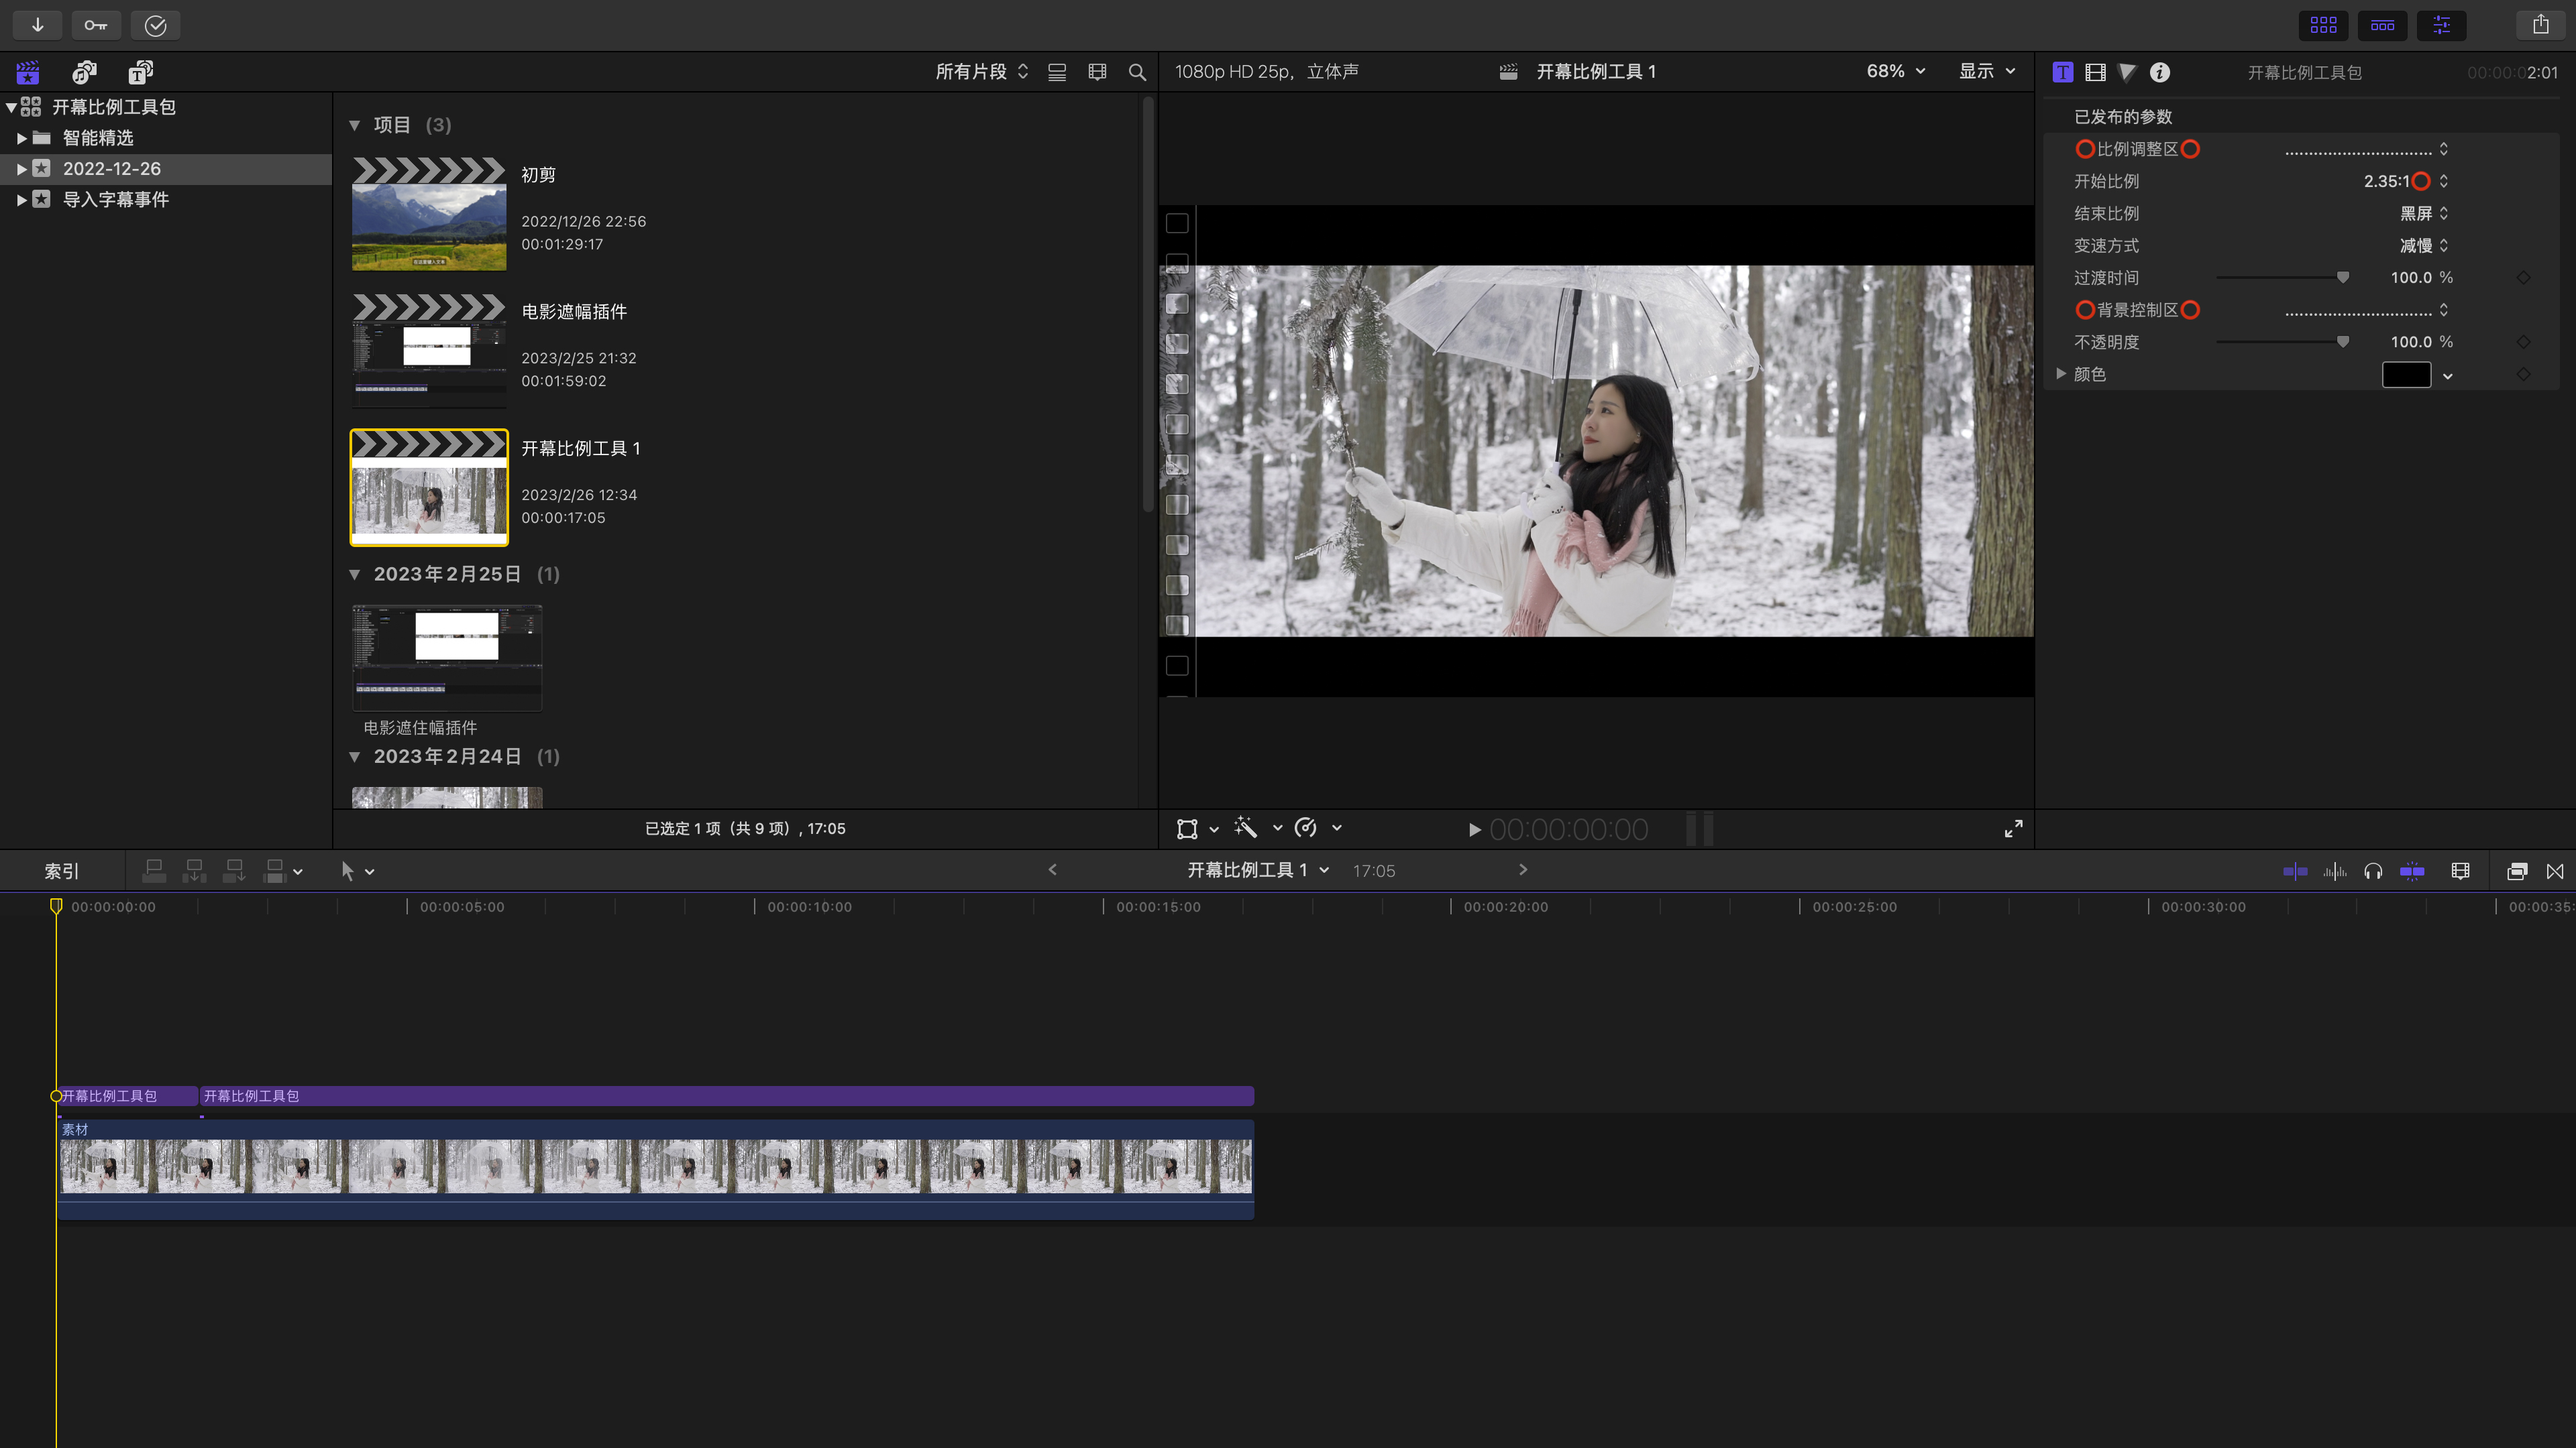2576x1448 pixels.
Task: Open the 显示 viewer options menu
Action: tap(1986, 71)
